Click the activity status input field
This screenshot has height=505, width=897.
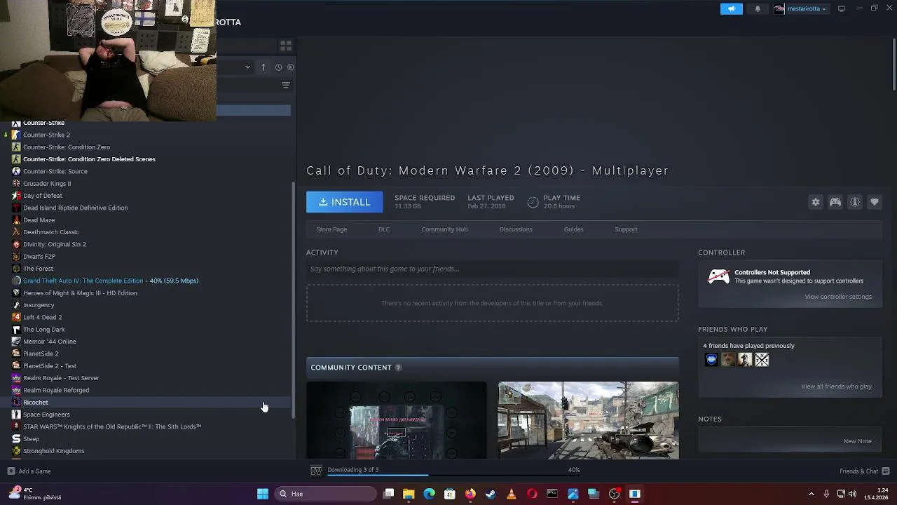click(x=492, y=269)
